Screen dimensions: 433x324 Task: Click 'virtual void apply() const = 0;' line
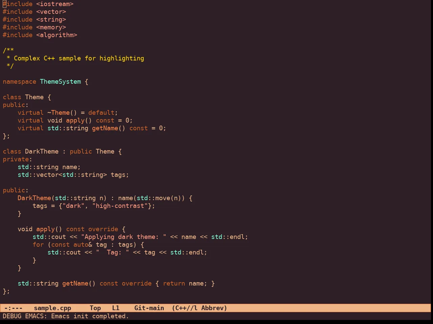tap(75, 120)
